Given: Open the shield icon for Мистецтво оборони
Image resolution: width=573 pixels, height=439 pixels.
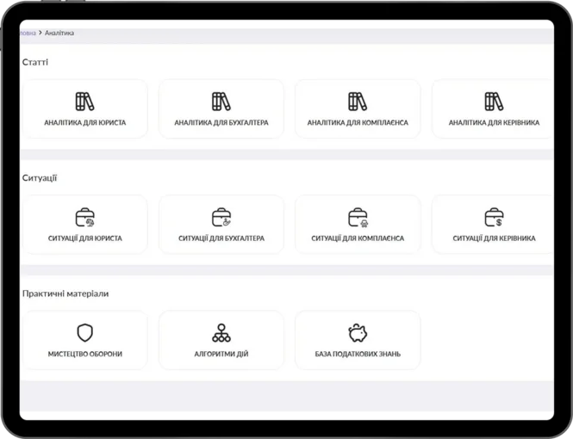Looking at the screenshot, I should tap(84, 333).
